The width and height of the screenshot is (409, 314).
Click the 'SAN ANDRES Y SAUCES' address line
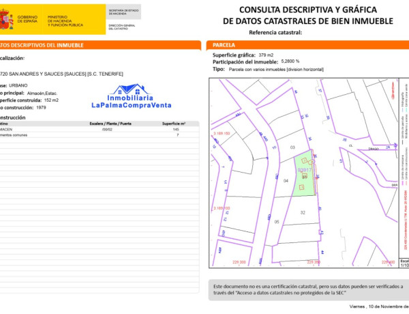click(61, 74)
